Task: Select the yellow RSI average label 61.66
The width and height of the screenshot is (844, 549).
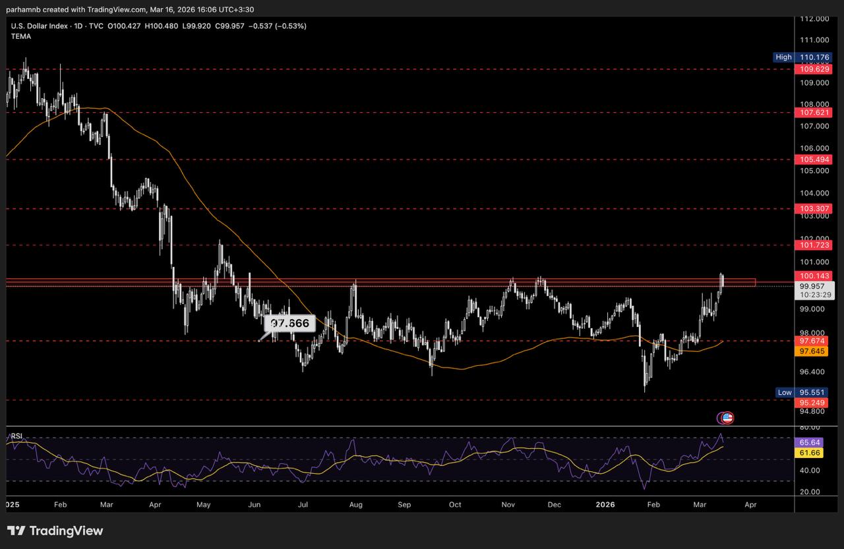Action: (x=809, y=453)
